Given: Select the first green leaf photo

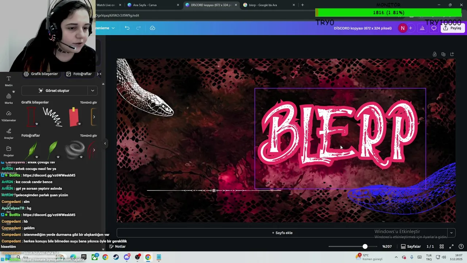Looking at the screenshot, I should (x=32, y=150).
